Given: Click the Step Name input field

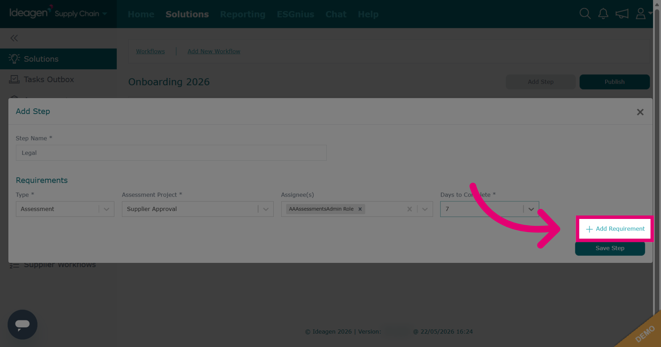Looking at the screenshot, I should point(171,153).
